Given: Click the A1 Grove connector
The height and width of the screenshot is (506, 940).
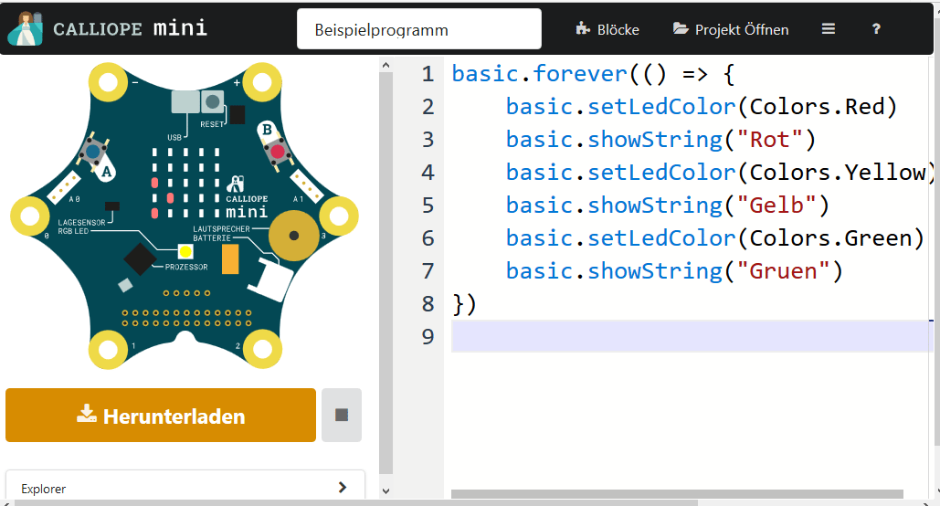Looking at the screenshot, I should [x=306, y=185].
